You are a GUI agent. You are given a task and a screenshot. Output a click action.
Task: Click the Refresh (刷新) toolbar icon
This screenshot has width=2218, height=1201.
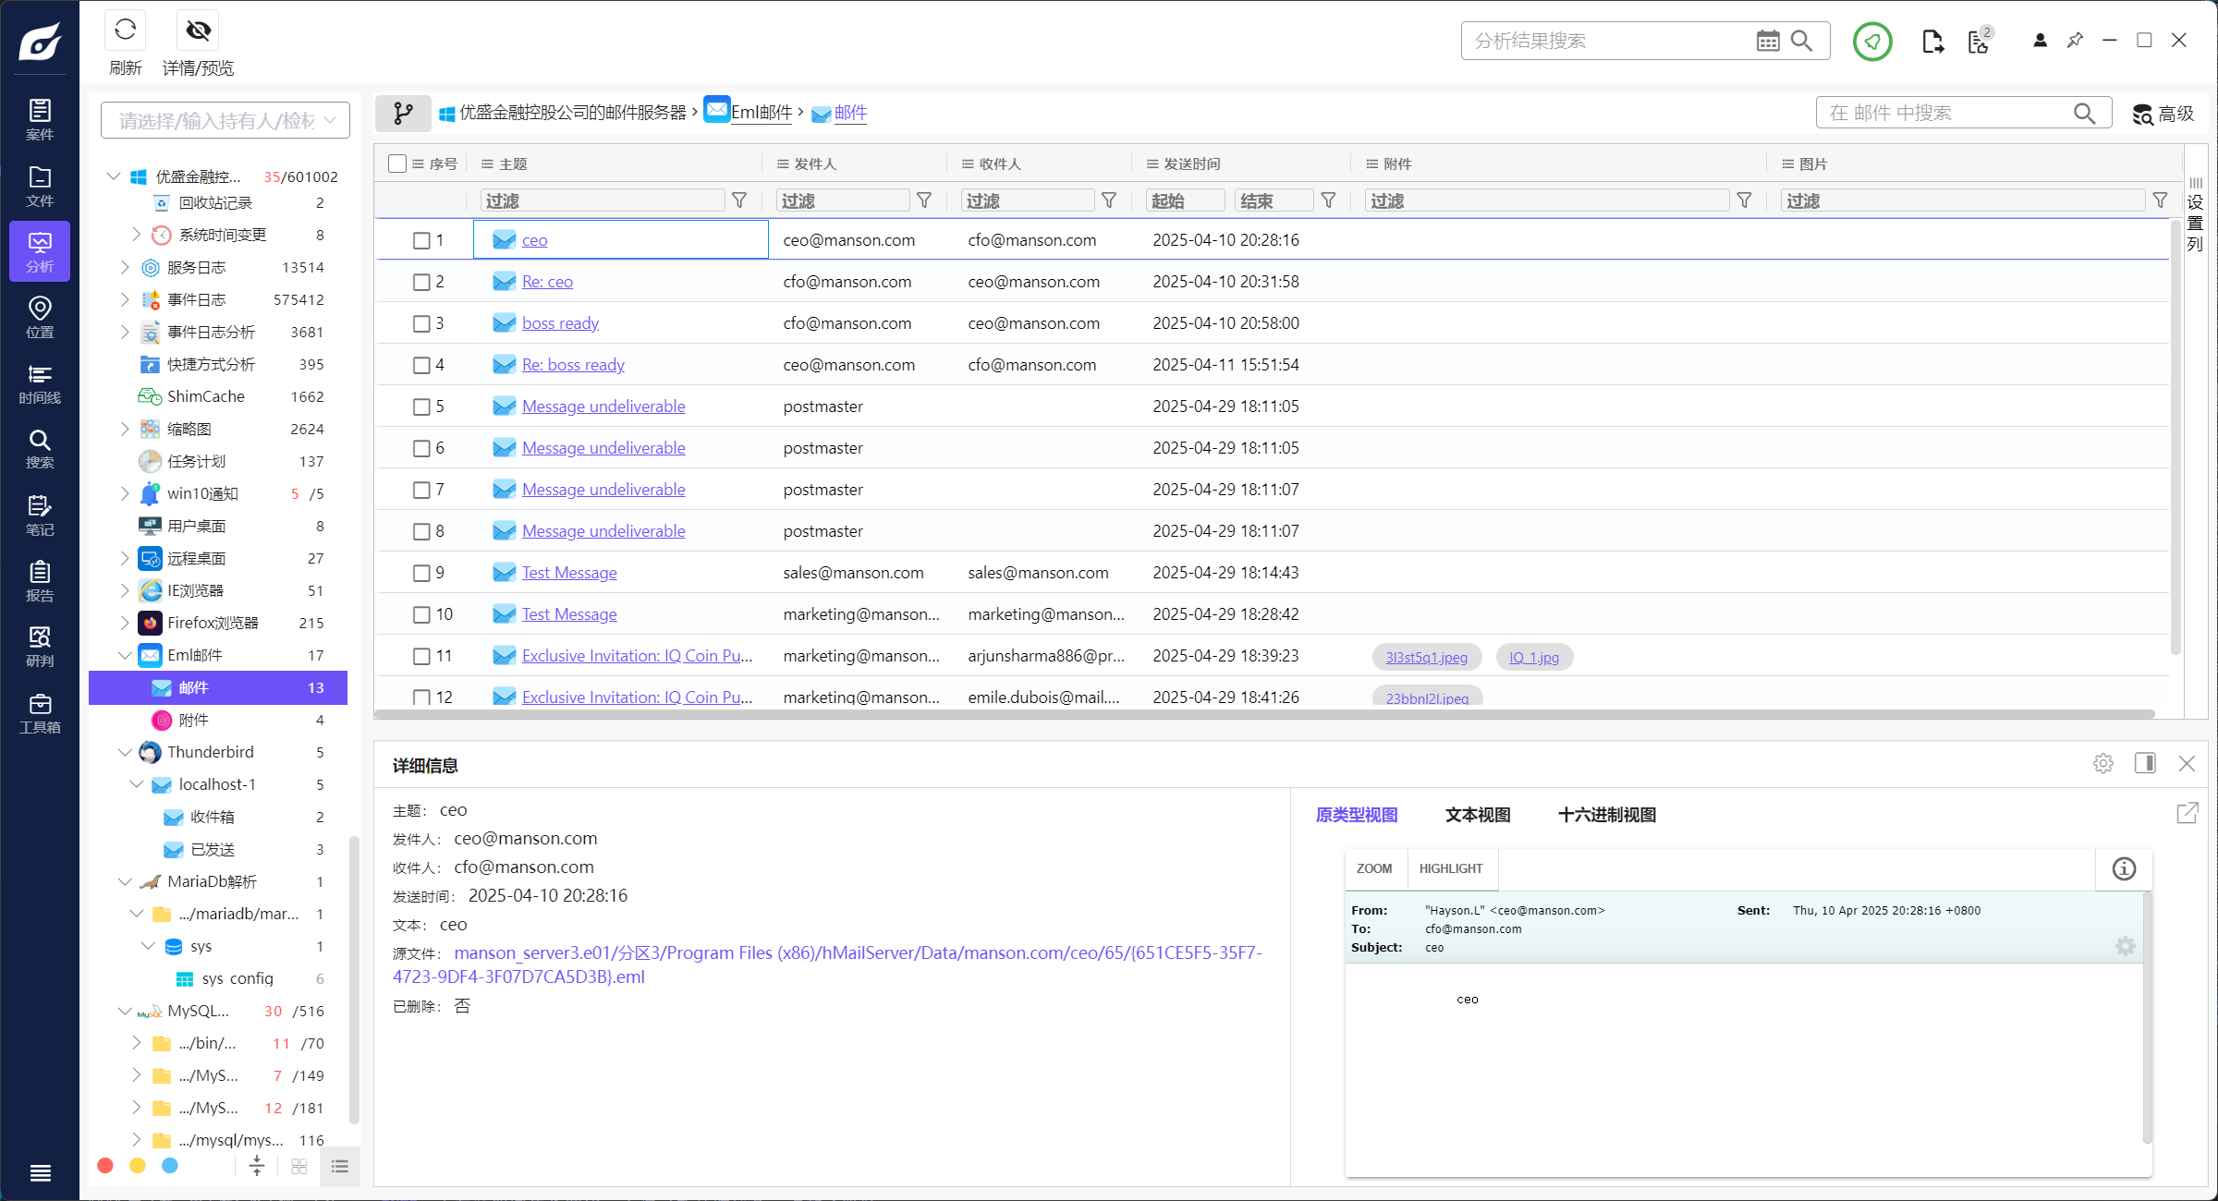click(126, 30)
